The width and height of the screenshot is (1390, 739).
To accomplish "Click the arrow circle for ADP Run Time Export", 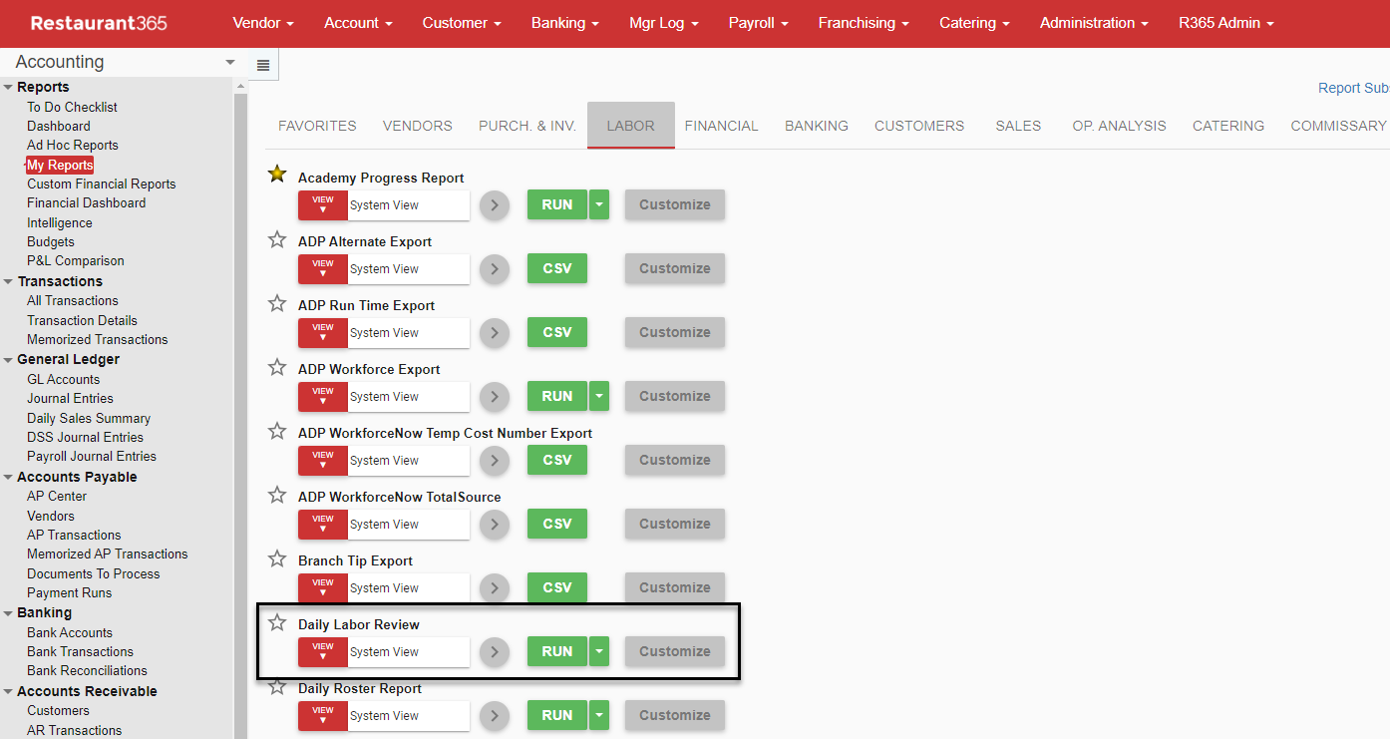I will (x=495, y=333).
